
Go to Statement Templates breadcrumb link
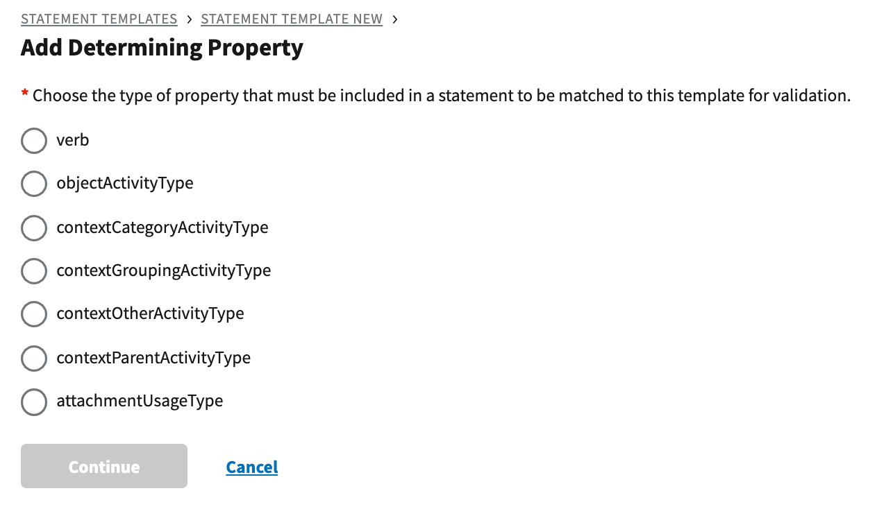point(99,19)
